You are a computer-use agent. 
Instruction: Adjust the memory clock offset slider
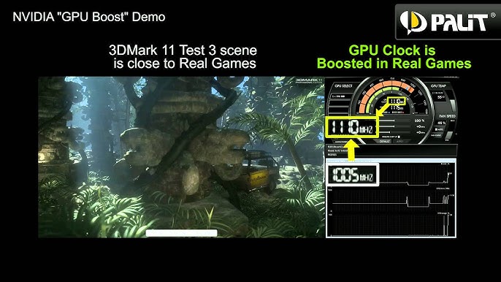click(394, 132)
